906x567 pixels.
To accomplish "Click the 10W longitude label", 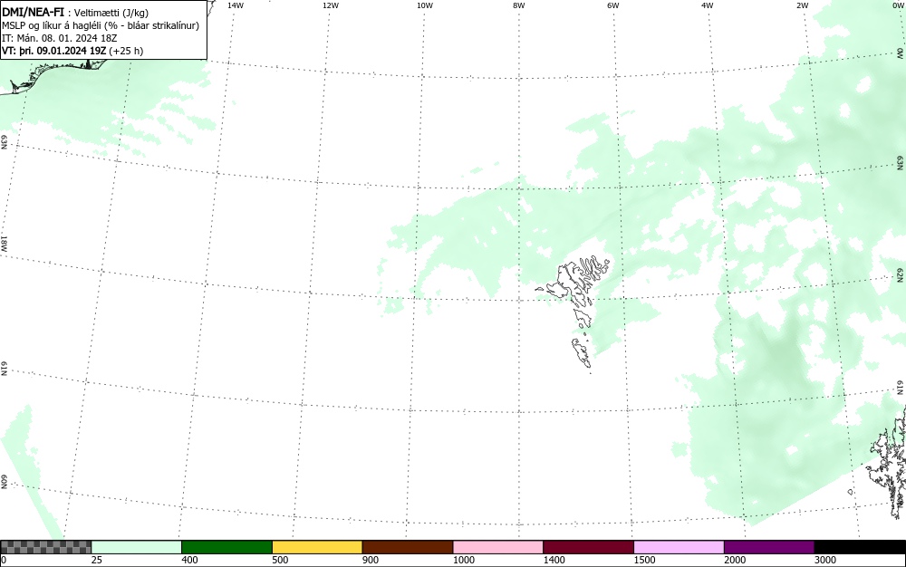I will (425, 5).
